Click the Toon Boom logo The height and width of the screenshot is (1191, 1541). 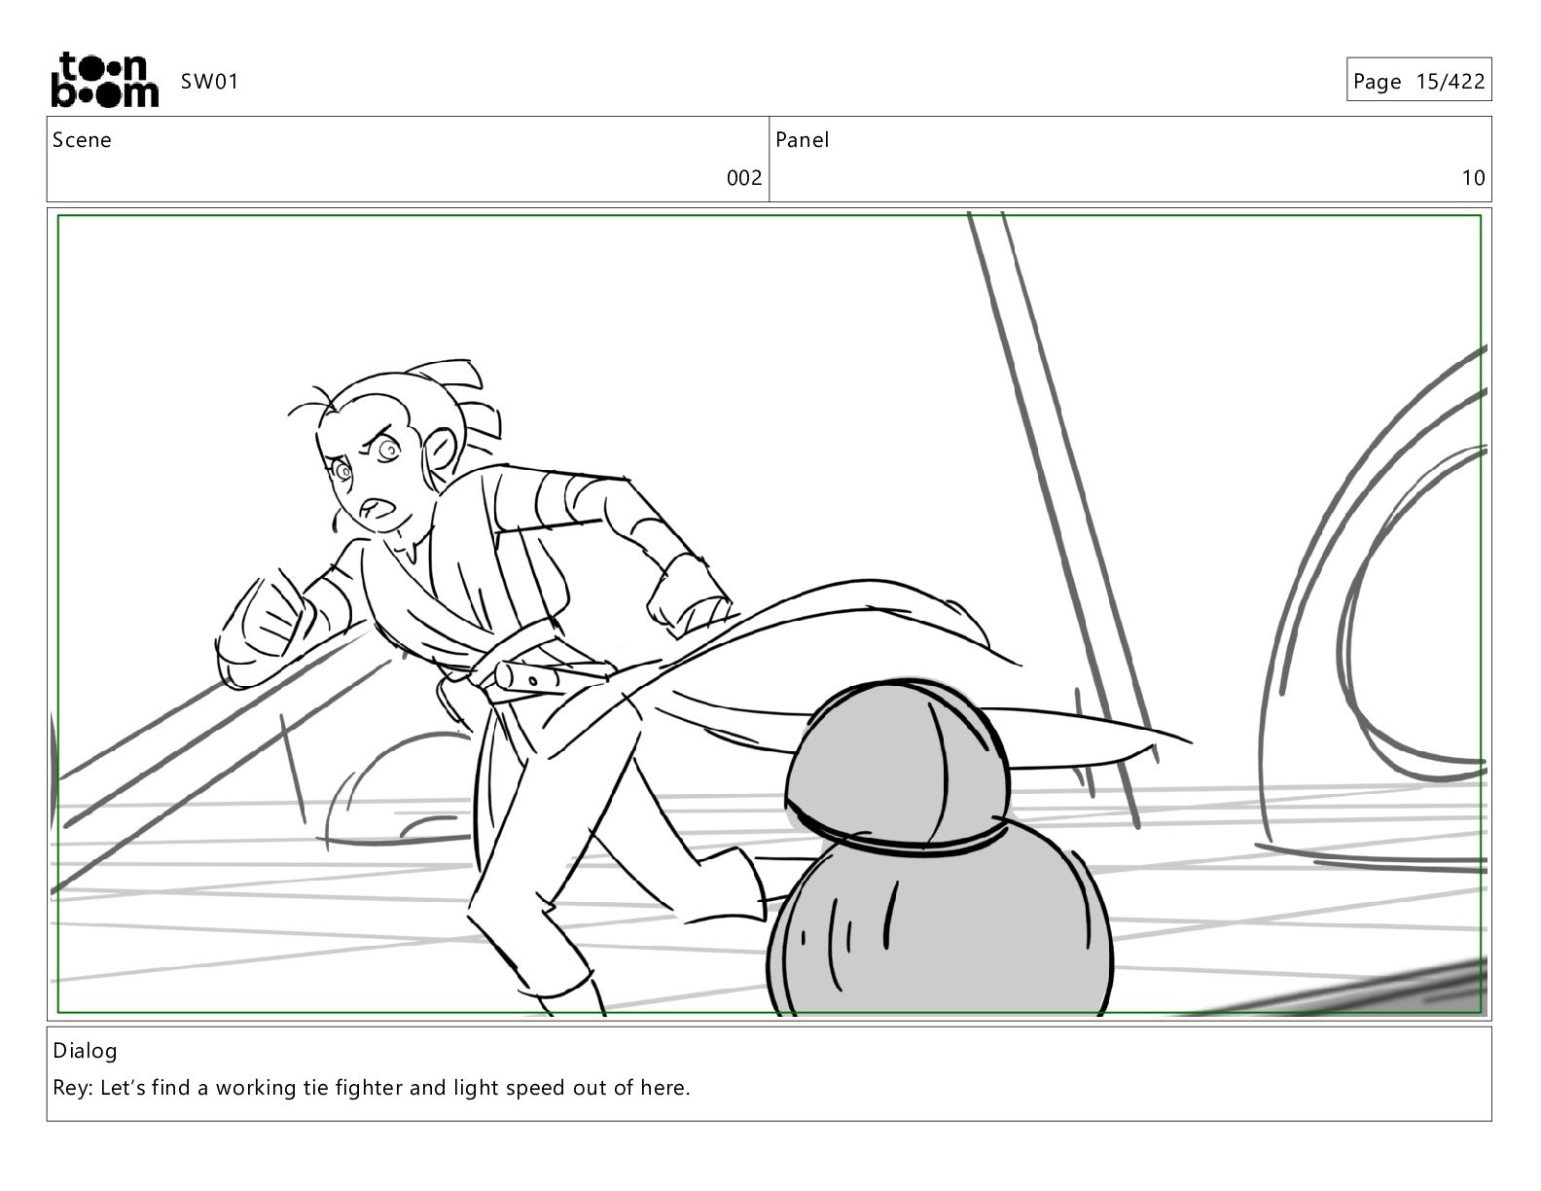coord(104,79)
